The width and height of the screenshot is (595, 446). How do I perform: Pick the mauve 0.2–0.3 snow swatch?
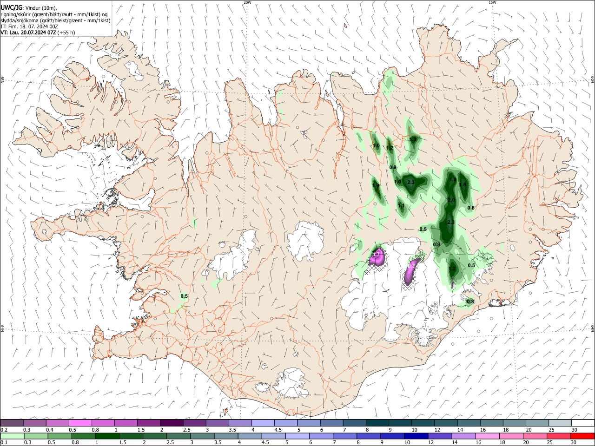pyautogui.click(x=12, y=423)
